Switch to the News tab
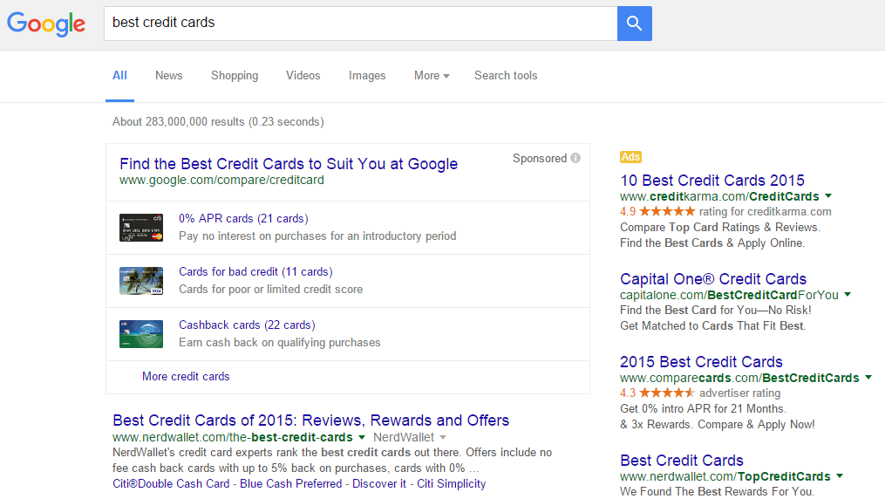Screen dimensions: 885x499 pos(168,76)
